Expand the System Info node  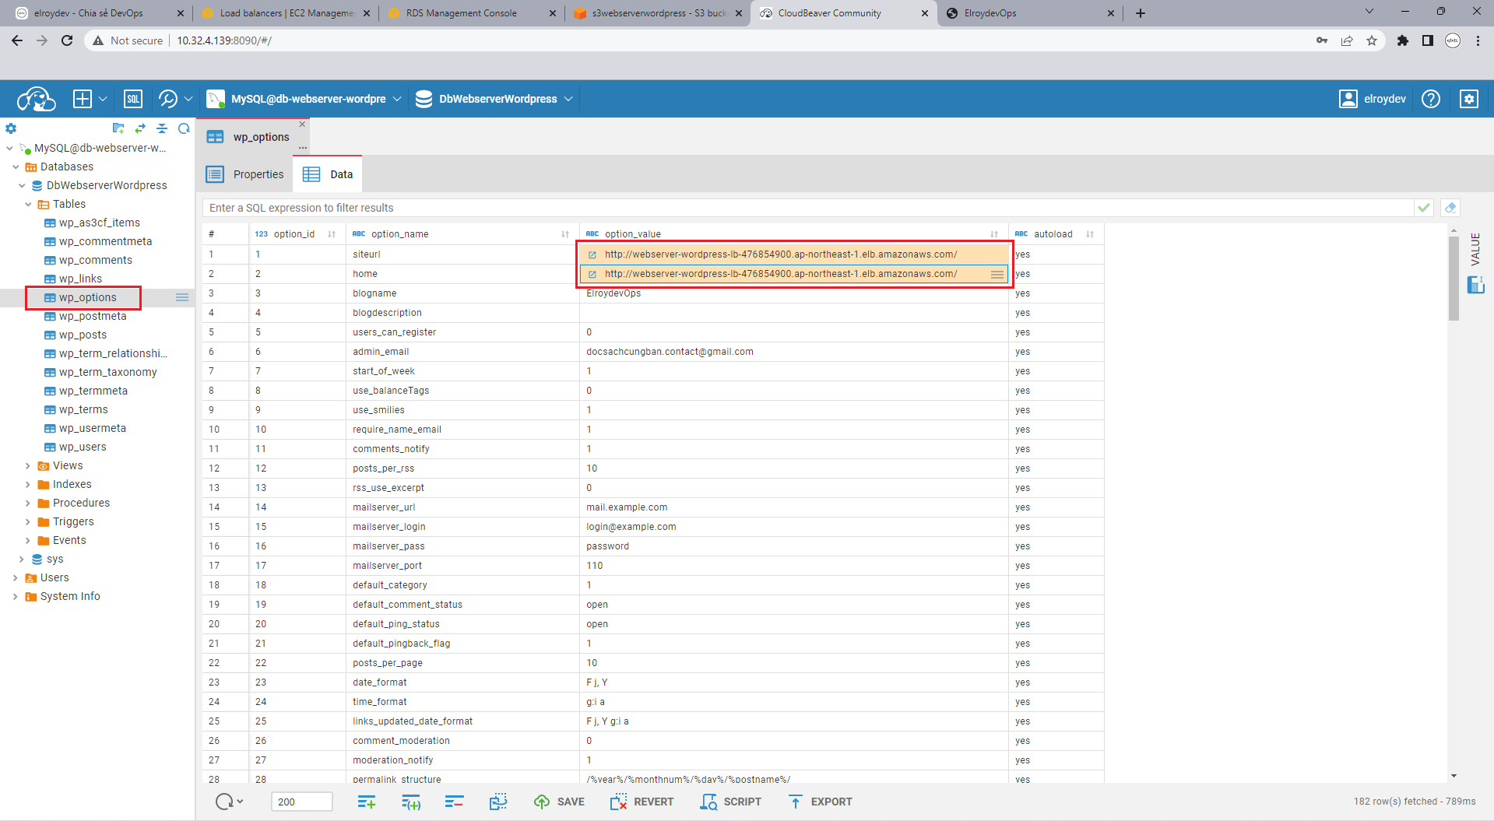[x=16, y=596]
